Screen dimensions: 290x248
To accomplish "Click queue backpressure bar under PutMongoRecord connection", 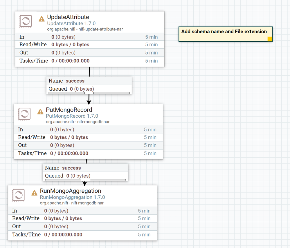I will pyautogui.click(x=85, y=180).
